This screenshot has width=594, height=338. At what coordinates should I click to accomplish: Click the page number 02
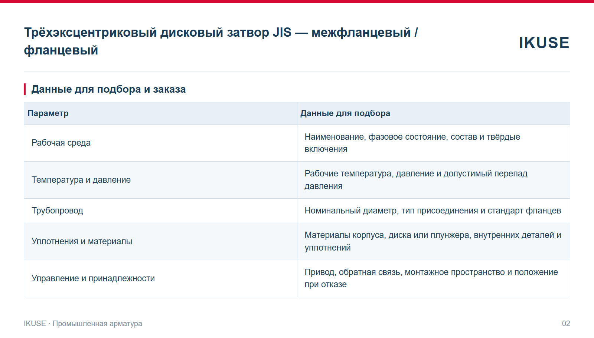(566, 324)
